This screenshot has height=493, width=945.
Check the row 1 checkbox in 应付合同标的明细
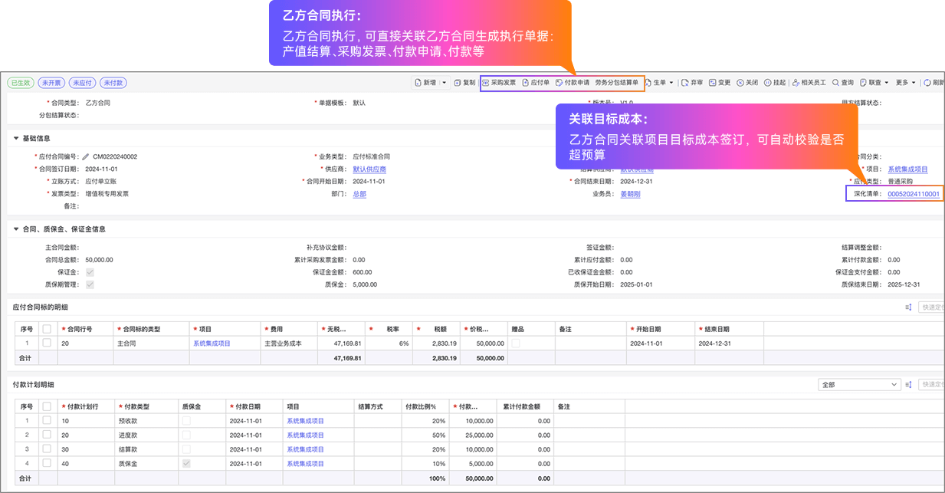tap(48, 343)
